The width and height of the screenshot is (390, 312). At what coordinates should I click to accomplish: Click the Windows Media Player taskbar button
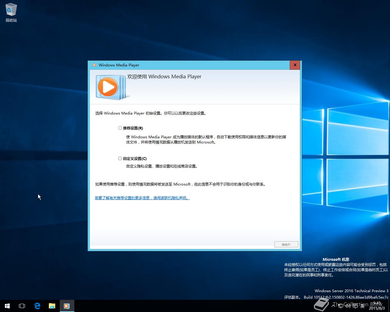pyautogui.click(x=67, y=306)
